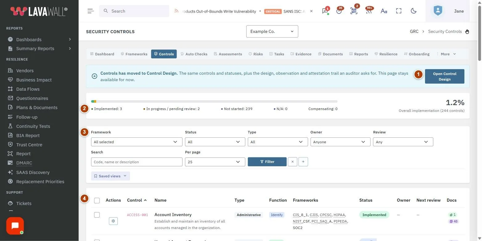Screen dimensions: 482x241
Task: Open the gear action for ACCESS-001 row
Action: 113,221
